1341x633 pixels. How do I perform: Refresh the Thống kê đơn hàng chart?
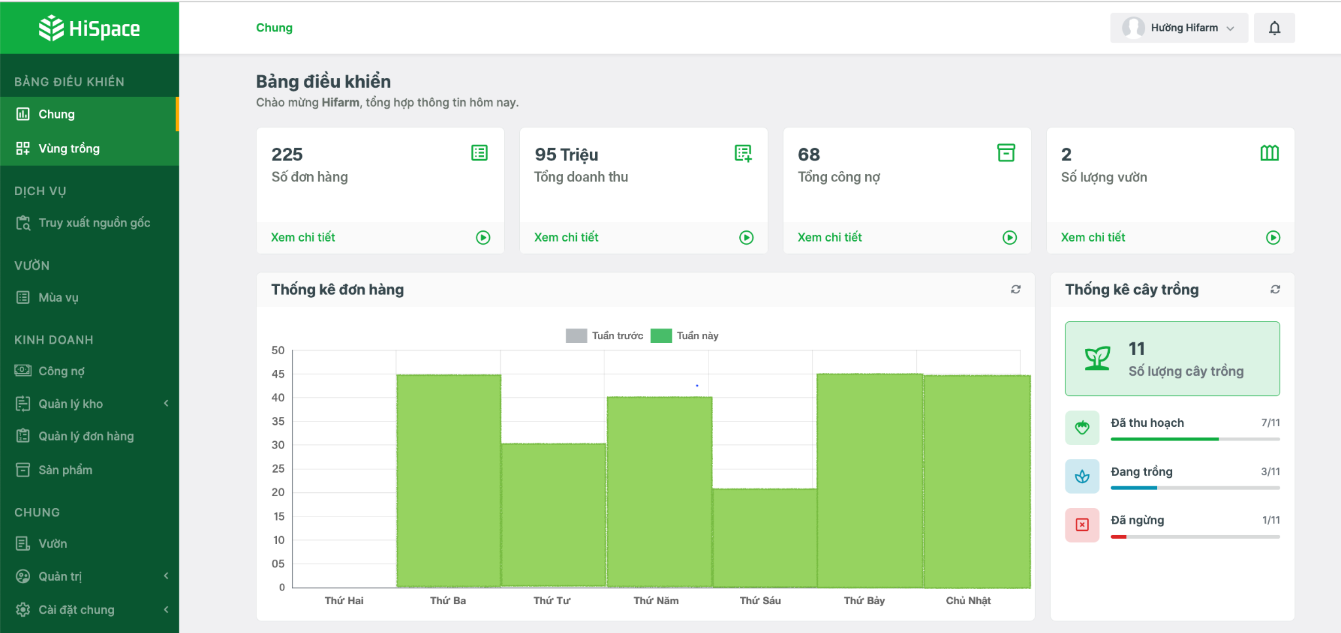[x=1015, y=289]
